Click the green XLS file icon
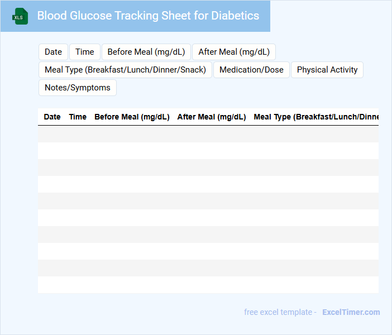Screen dimensions: 392x335 click(21, 16)
